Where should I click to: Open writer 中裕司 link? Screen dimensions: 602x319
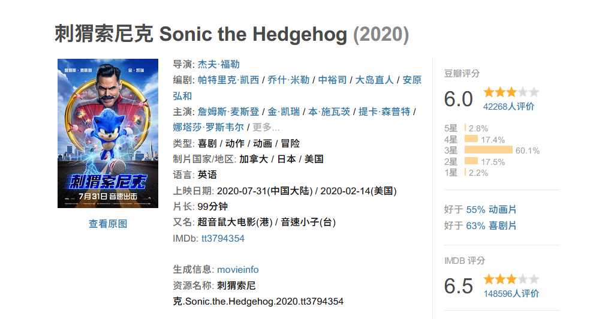[x=333, y=80]
